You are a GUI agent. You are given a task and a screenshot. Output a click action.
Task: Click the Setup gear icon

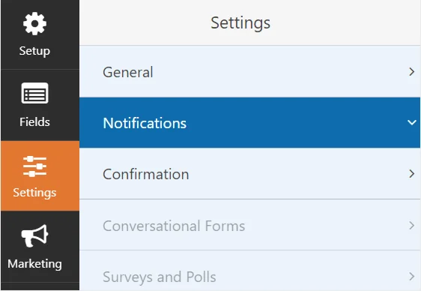coord(34,24)
